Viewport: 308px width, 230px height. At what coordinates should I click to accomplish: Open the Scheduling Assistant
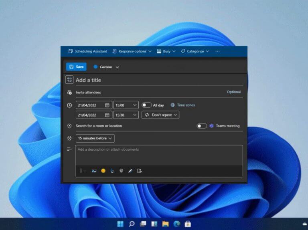click(x=87, y=51)
